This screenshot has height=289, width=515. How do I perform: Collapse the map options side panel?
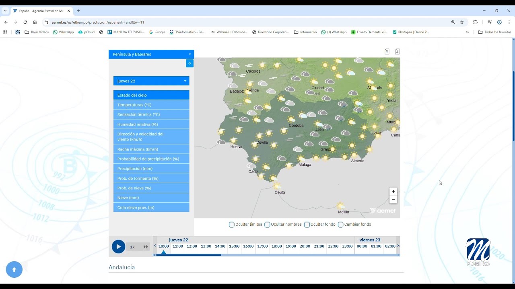click(x=190, y=63)
